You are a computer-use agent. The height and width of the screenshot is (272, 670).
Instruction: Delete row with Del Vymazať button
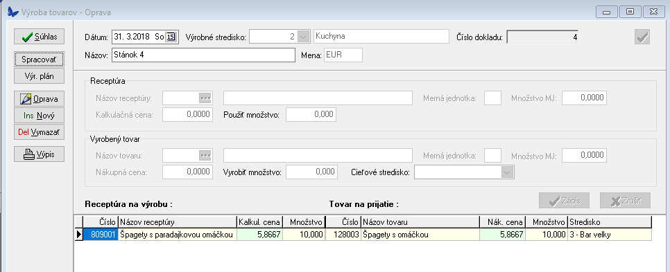(x=40, y=132)
